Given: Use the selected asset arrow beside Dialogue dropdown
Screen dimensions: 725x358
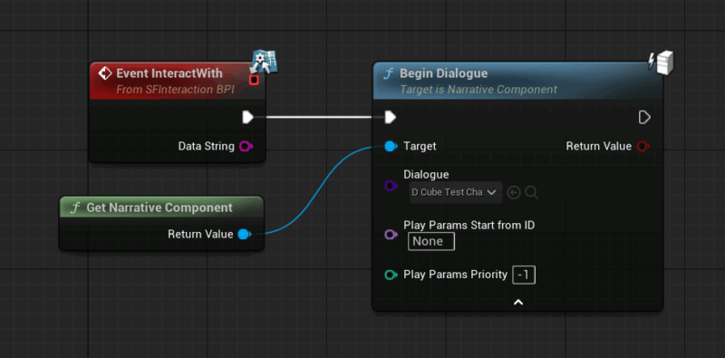Looking at the screenshot, I should click(x=513, y=192).
